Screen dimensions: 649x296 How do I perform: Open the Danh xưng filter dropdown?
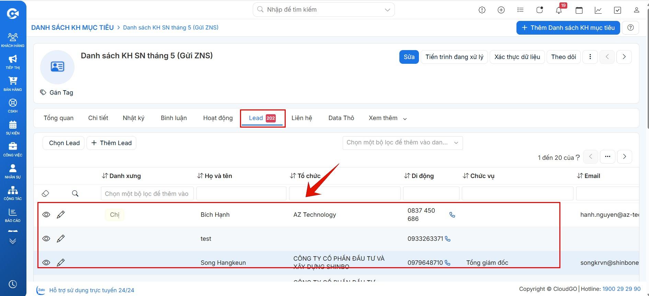[147, 193]
